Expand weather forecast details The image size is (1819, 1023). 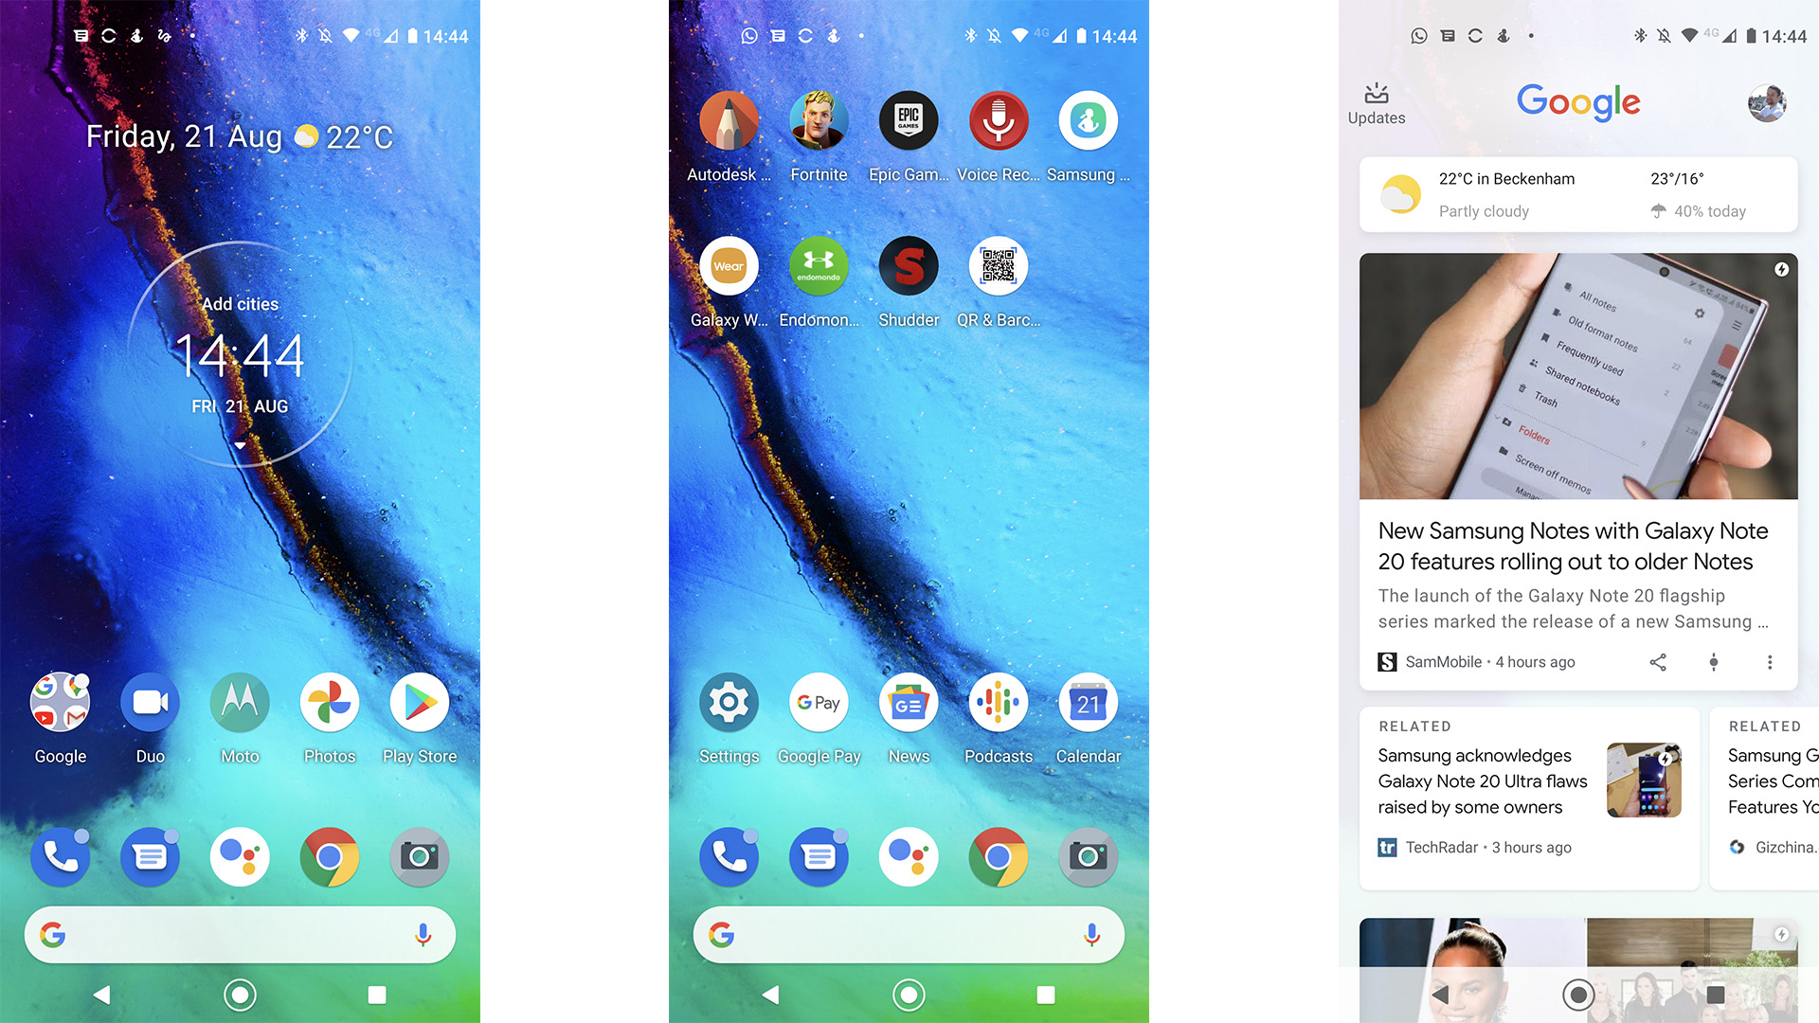(x=1580, y=193)
